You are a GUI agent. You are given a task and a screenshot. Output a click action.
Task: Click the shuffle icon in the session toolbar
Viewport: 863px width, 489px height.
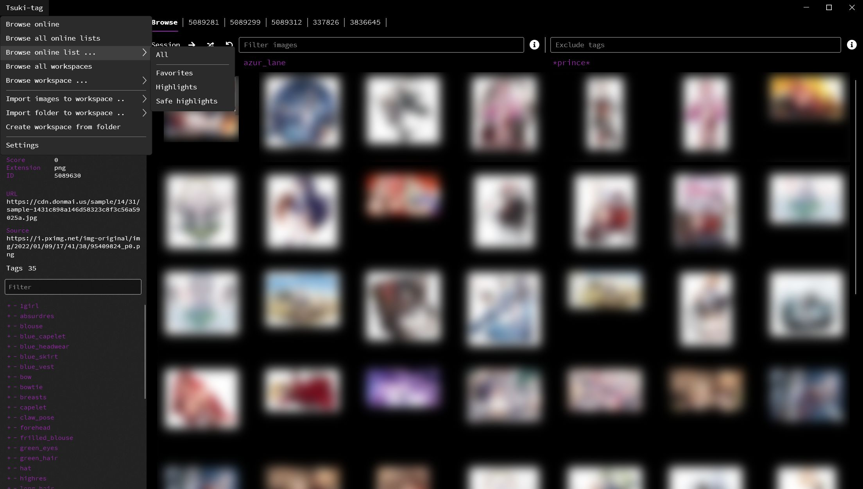tap(210, 45)
